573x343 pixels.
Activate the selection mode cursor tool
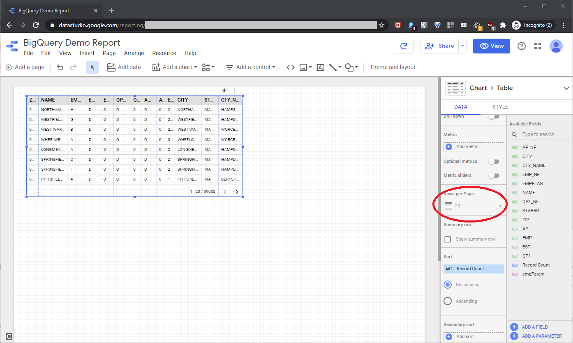(92, 67)
